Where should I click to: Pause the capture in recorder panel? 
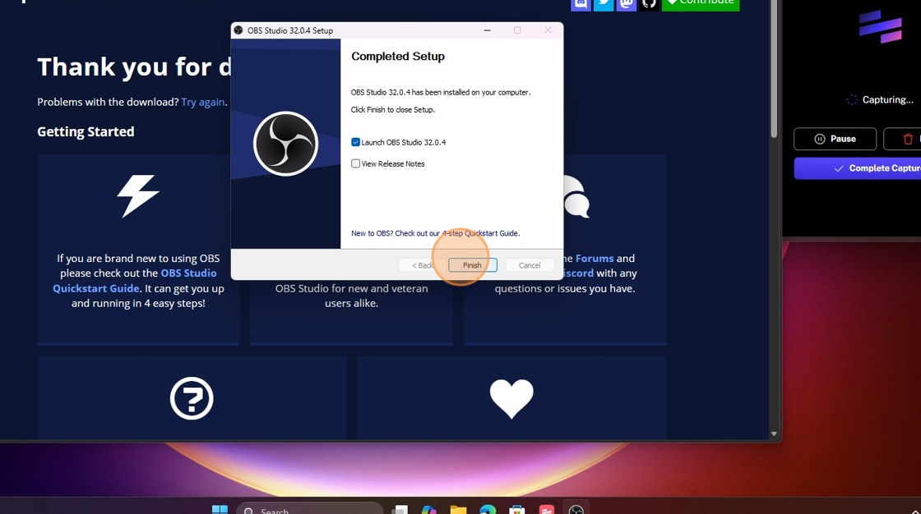point(835,139)
